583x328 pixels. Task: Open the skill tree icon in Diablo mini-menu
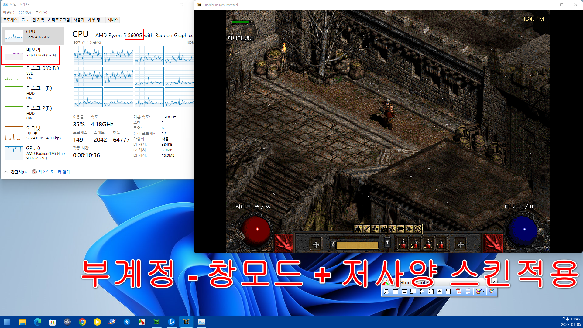(375, 229)
